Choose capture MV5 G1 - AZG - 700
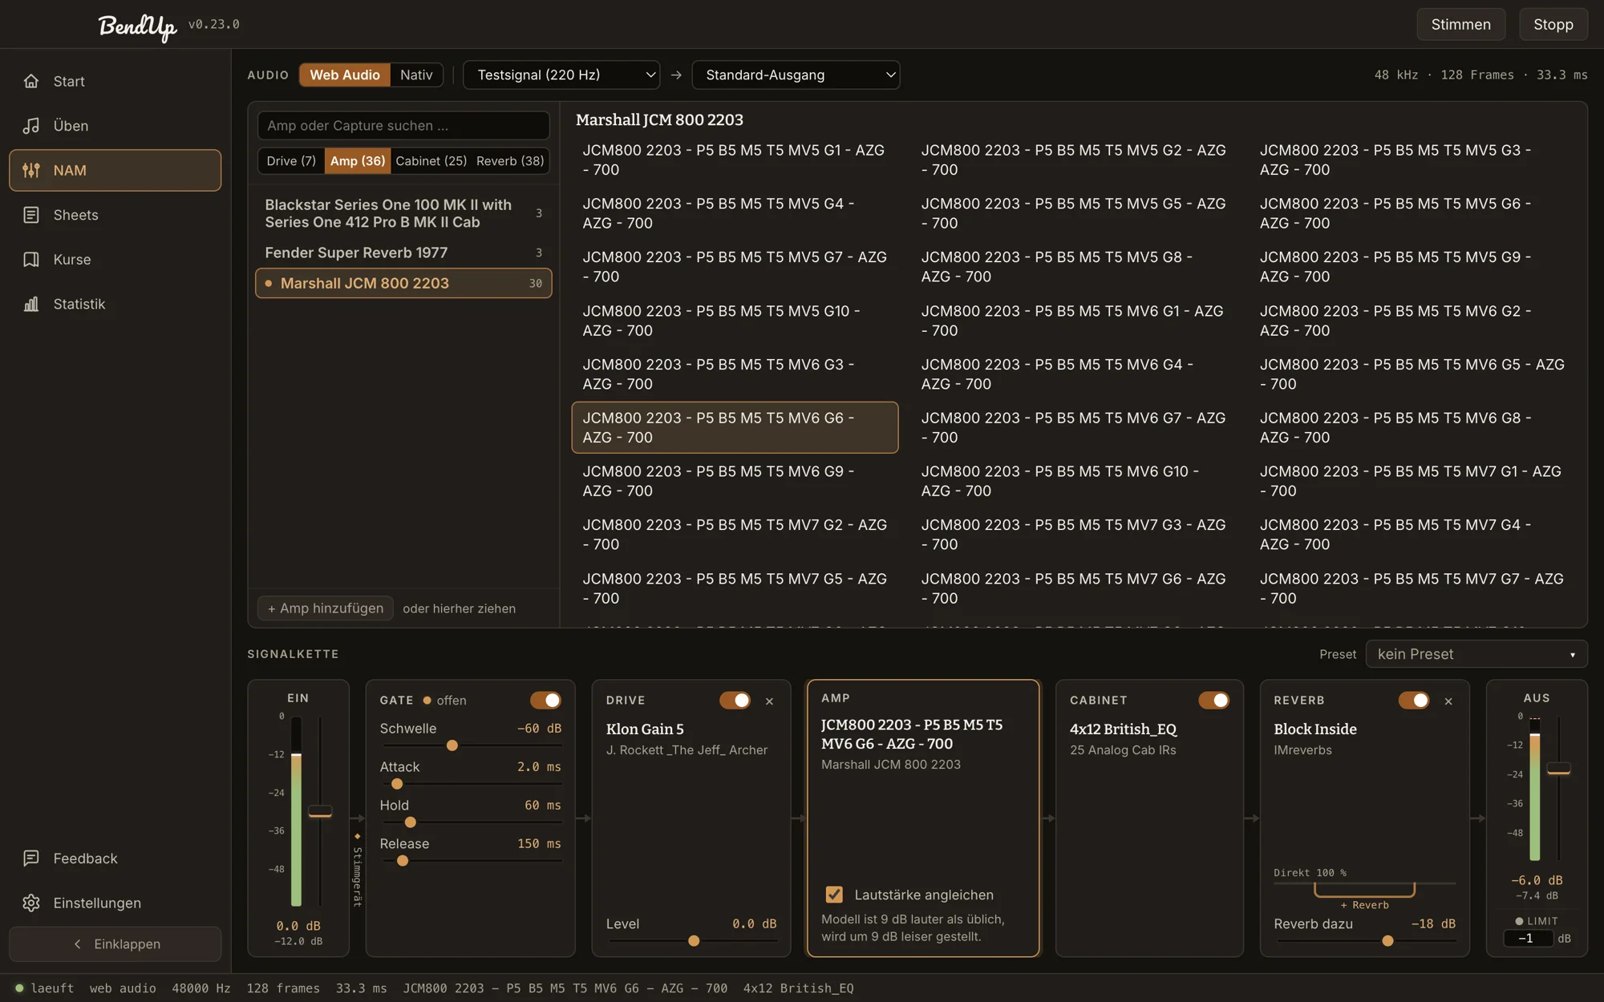Viewport: 1604px width, 1002px height. point(735,160)
